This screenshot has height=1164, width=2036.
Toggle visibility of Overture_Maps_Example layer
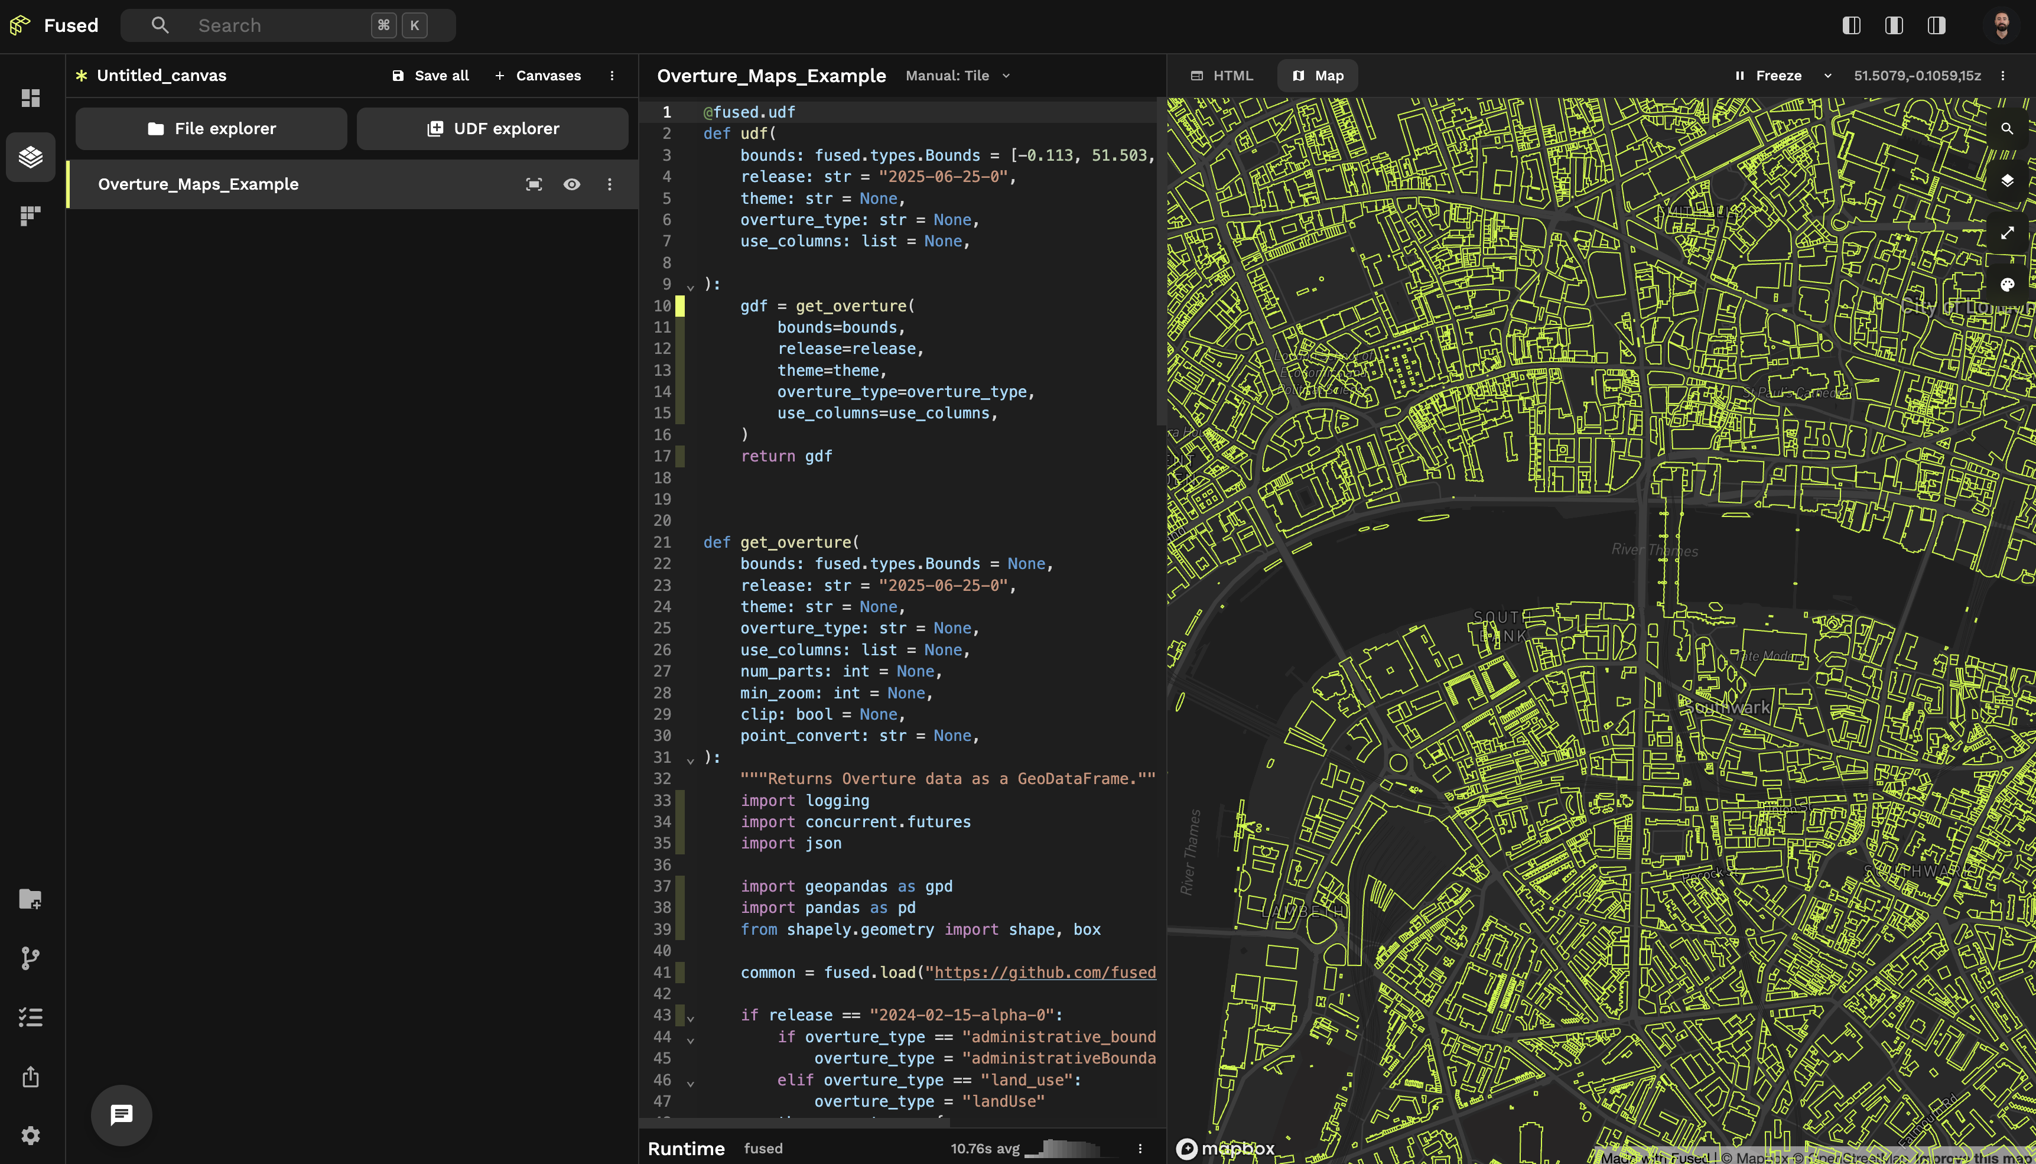pos(573,184)
